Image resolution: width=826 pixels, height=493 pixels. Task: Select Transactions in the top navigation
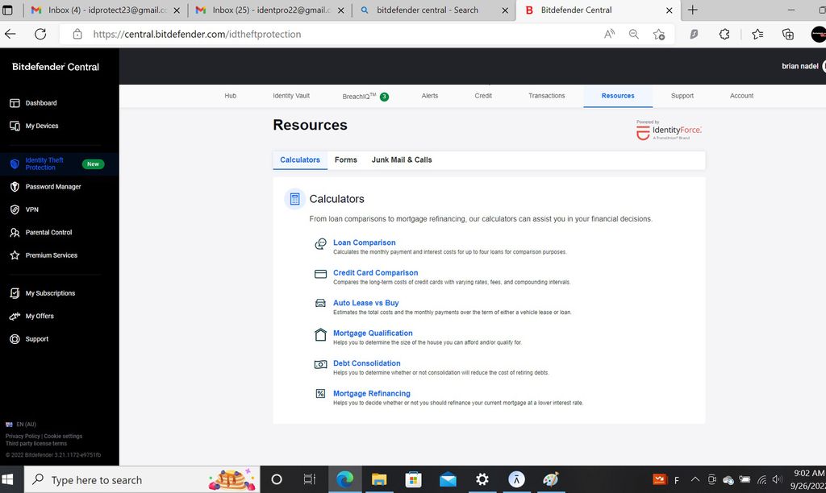pyautogui.click(x=546, y=95)
